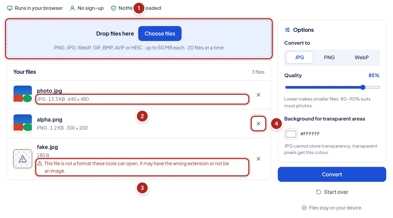
Task: Click the fake.jpg file name
Action: coord(47,147)
